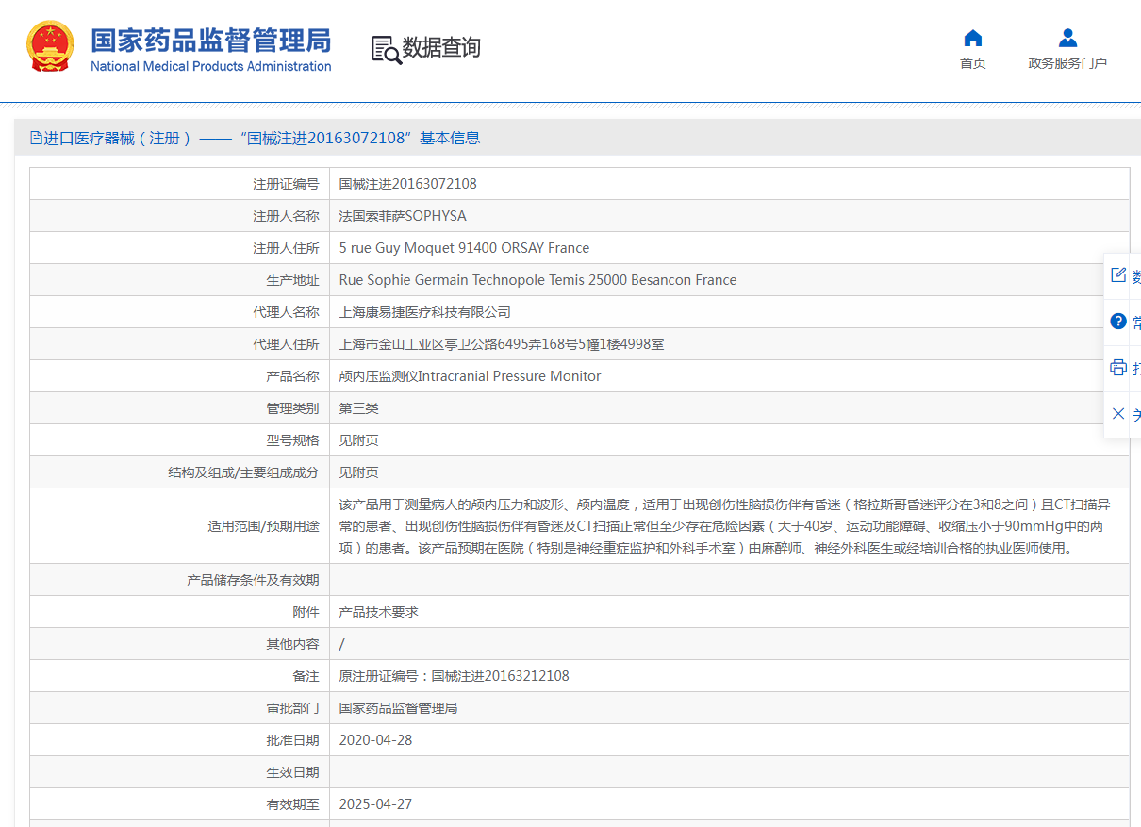Click the approving department 国家药品监督管理局 value

(398, 708)
